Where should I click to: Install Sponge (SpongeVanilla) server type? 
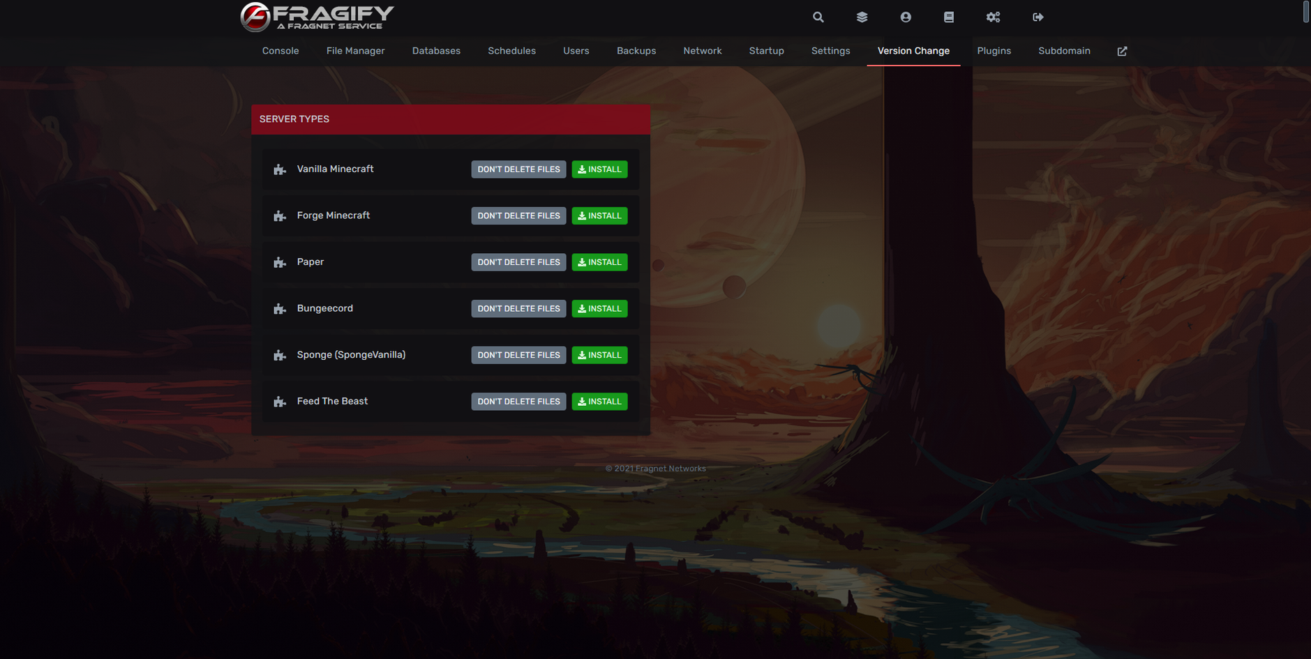click(599, 355)
